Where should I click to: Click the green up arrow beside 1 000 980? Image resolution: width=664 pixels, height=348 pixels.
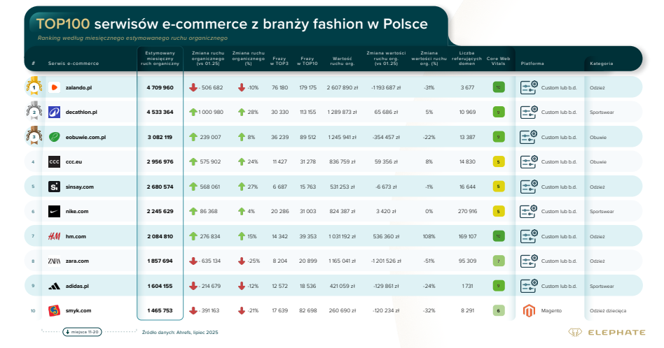(193, 113)
